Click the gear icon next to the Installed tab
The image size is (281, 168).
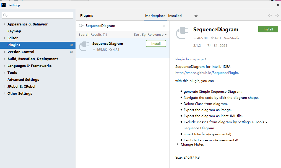[196, 16]
